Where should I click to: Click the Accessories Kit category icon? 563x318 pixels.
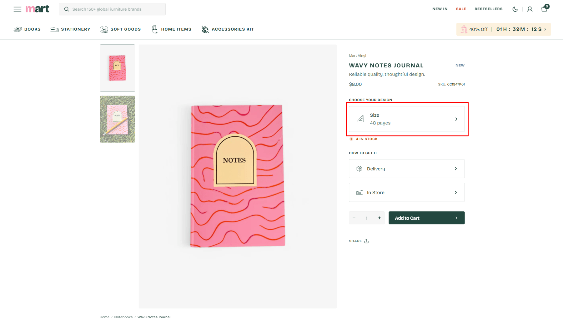[205, 29]
